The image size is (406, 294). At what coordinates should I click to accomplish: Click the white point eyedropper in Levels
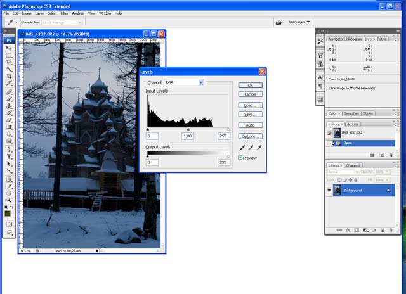(259, 147)
